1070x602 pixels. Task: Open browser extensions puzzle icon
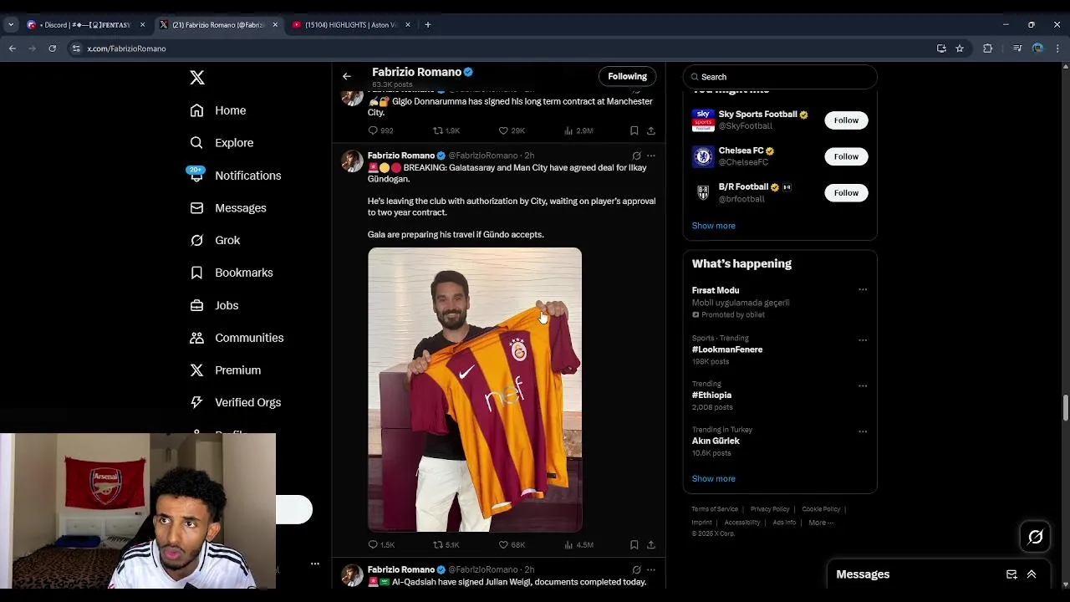tap(988, 48)
